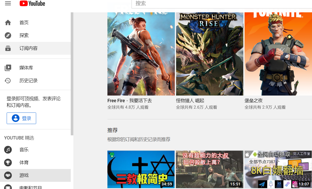
Task: Open the 体育 category
Action: (x=35, y=163)
